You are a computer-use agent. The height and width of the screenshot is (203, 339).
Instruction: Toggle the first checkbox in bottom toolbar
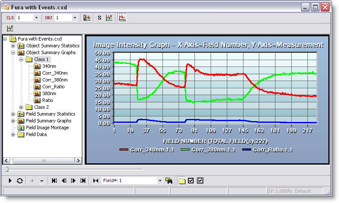[191, 181]
